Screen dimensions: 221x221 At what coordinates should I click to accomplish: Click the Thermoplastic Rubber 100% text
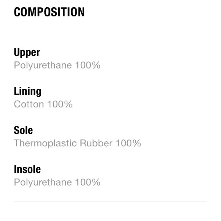[77, 143]
